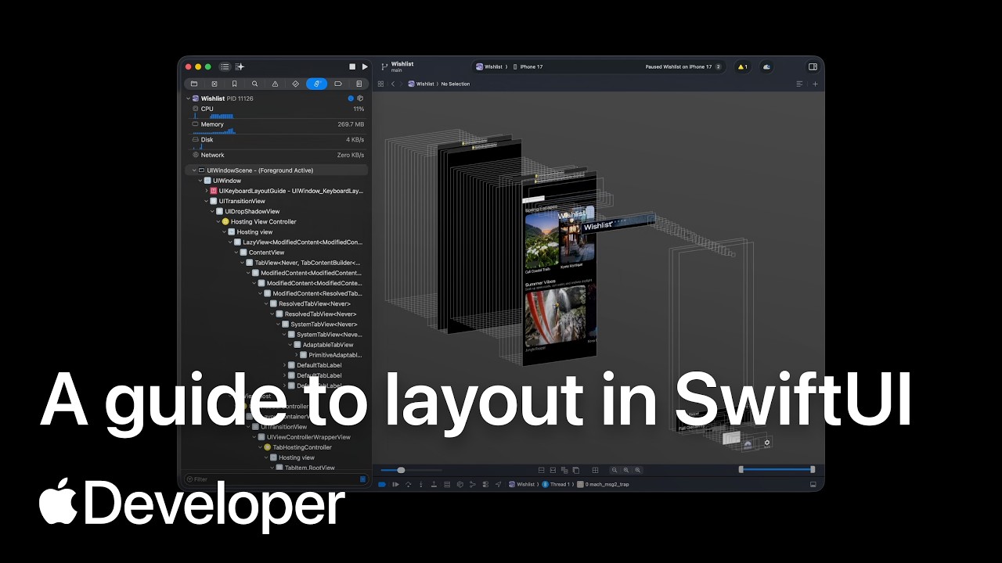1002x563 pixels.
Task: Zoom in the view hierarchy canvas
Action: (x=638, y=470)
